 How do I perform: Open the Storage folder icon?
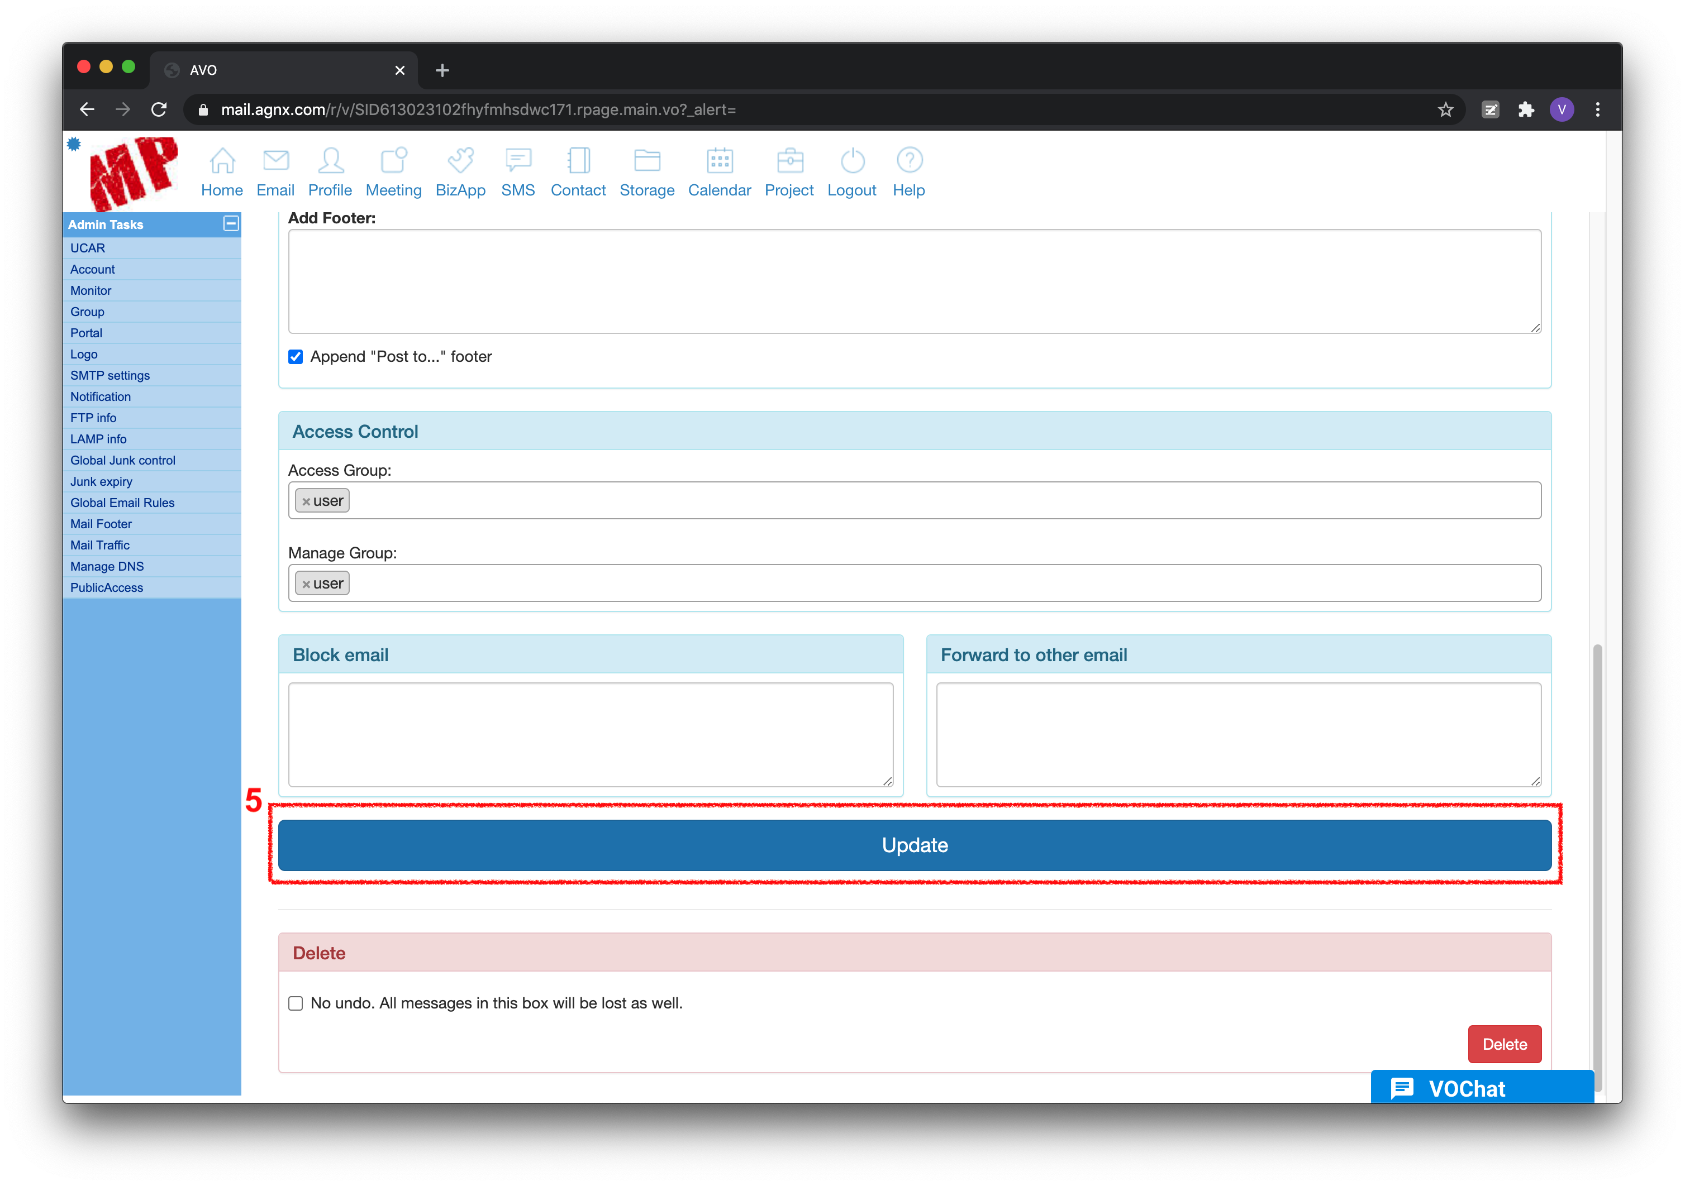click(x=646, y=161)
